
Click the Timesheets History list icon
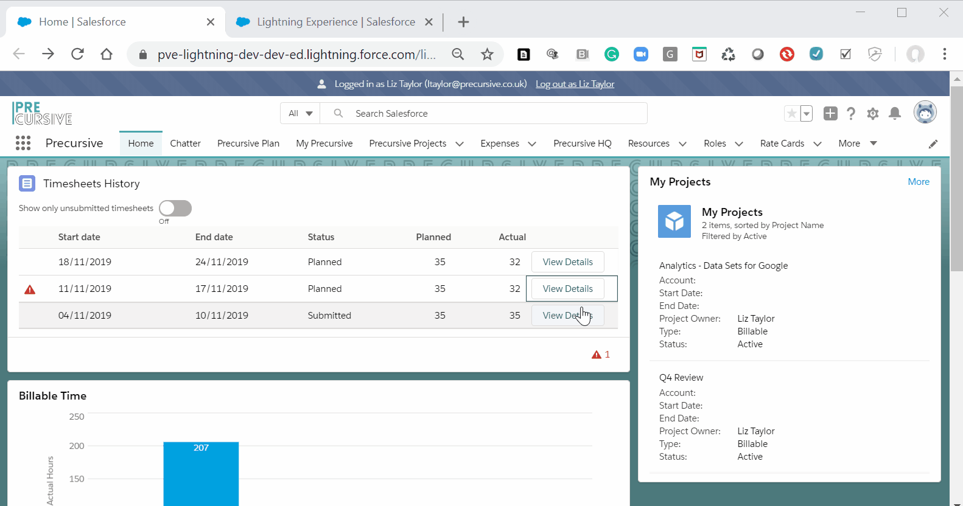pyautogui.click(x=27, y=183)
